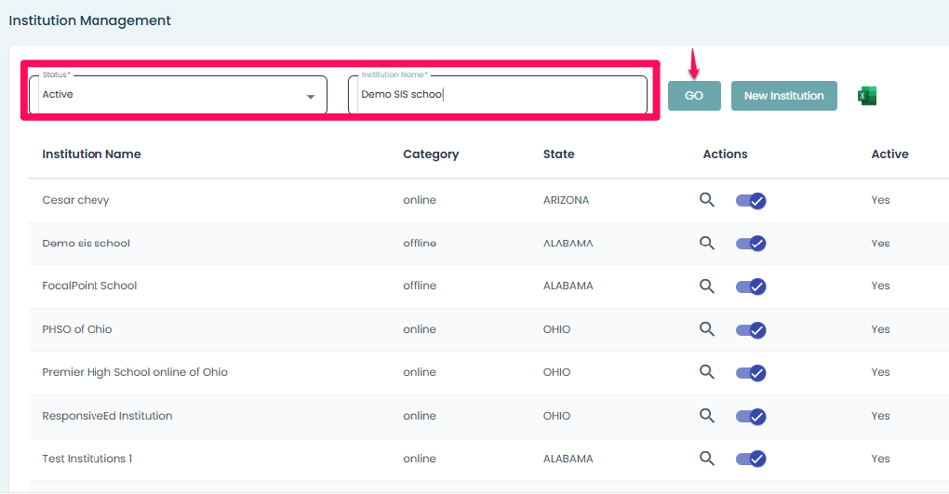Toggle off FocalPoint School active switch
Viewport: 949px width, 494px height.
[x=751, y=286]
